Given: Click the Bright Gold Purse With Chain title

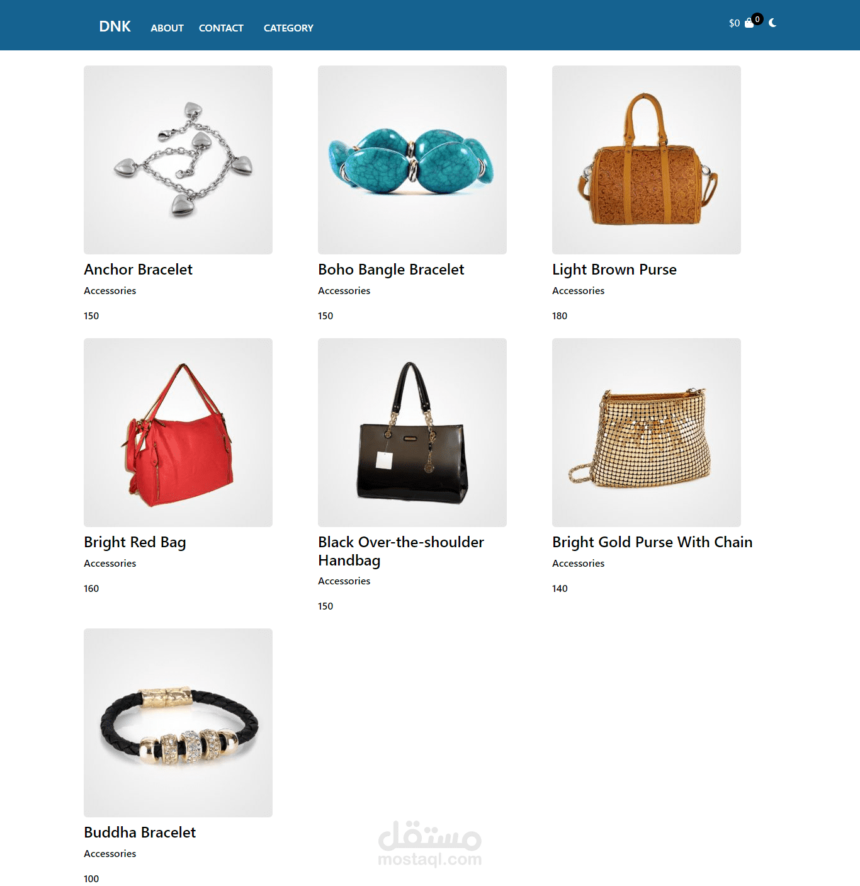Looking at the screenshot, I should click(x=652, y=542).
